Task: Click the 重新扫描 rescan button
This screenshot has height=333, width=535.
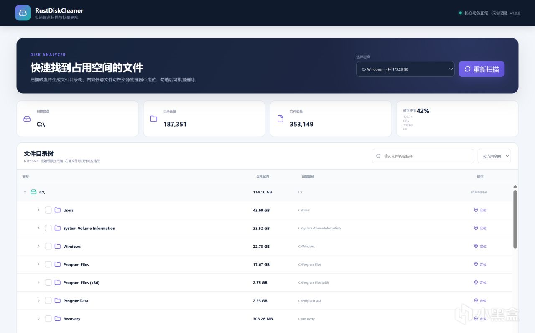Action: [x=481, y=69]
